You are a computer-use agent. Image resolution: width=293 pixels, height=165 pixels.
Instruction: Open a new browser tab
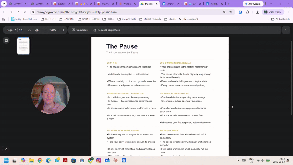pyautogui.click(x=229, y=4)
